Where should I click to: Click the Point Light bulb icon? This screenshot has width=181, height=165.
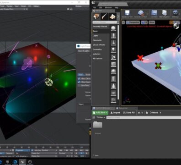pyautogui.click(x=113, y=49)
